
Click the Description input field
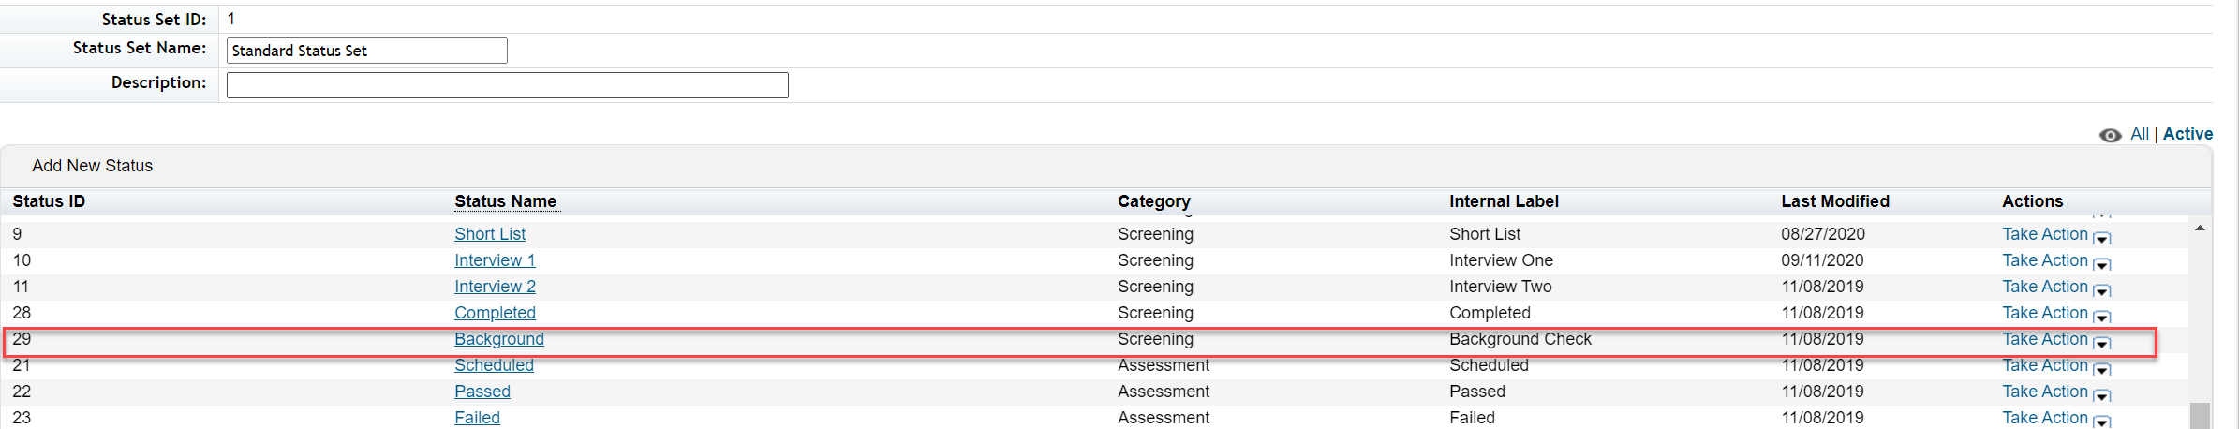[x=508, y=85]
